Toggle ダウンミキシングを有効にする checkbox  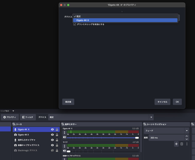point(75,24)
